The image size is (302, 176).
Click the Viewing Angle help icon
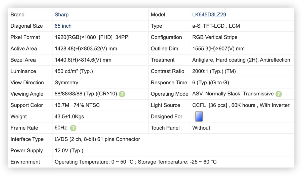pyautogui.click(x=122, y=94)
